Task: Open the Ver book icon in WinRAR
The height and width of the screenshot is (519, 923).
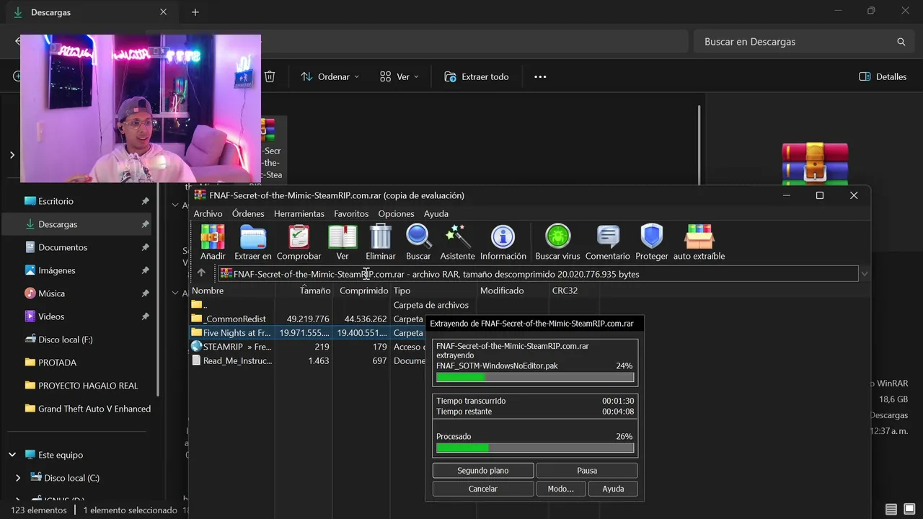Action: [343, 236]
